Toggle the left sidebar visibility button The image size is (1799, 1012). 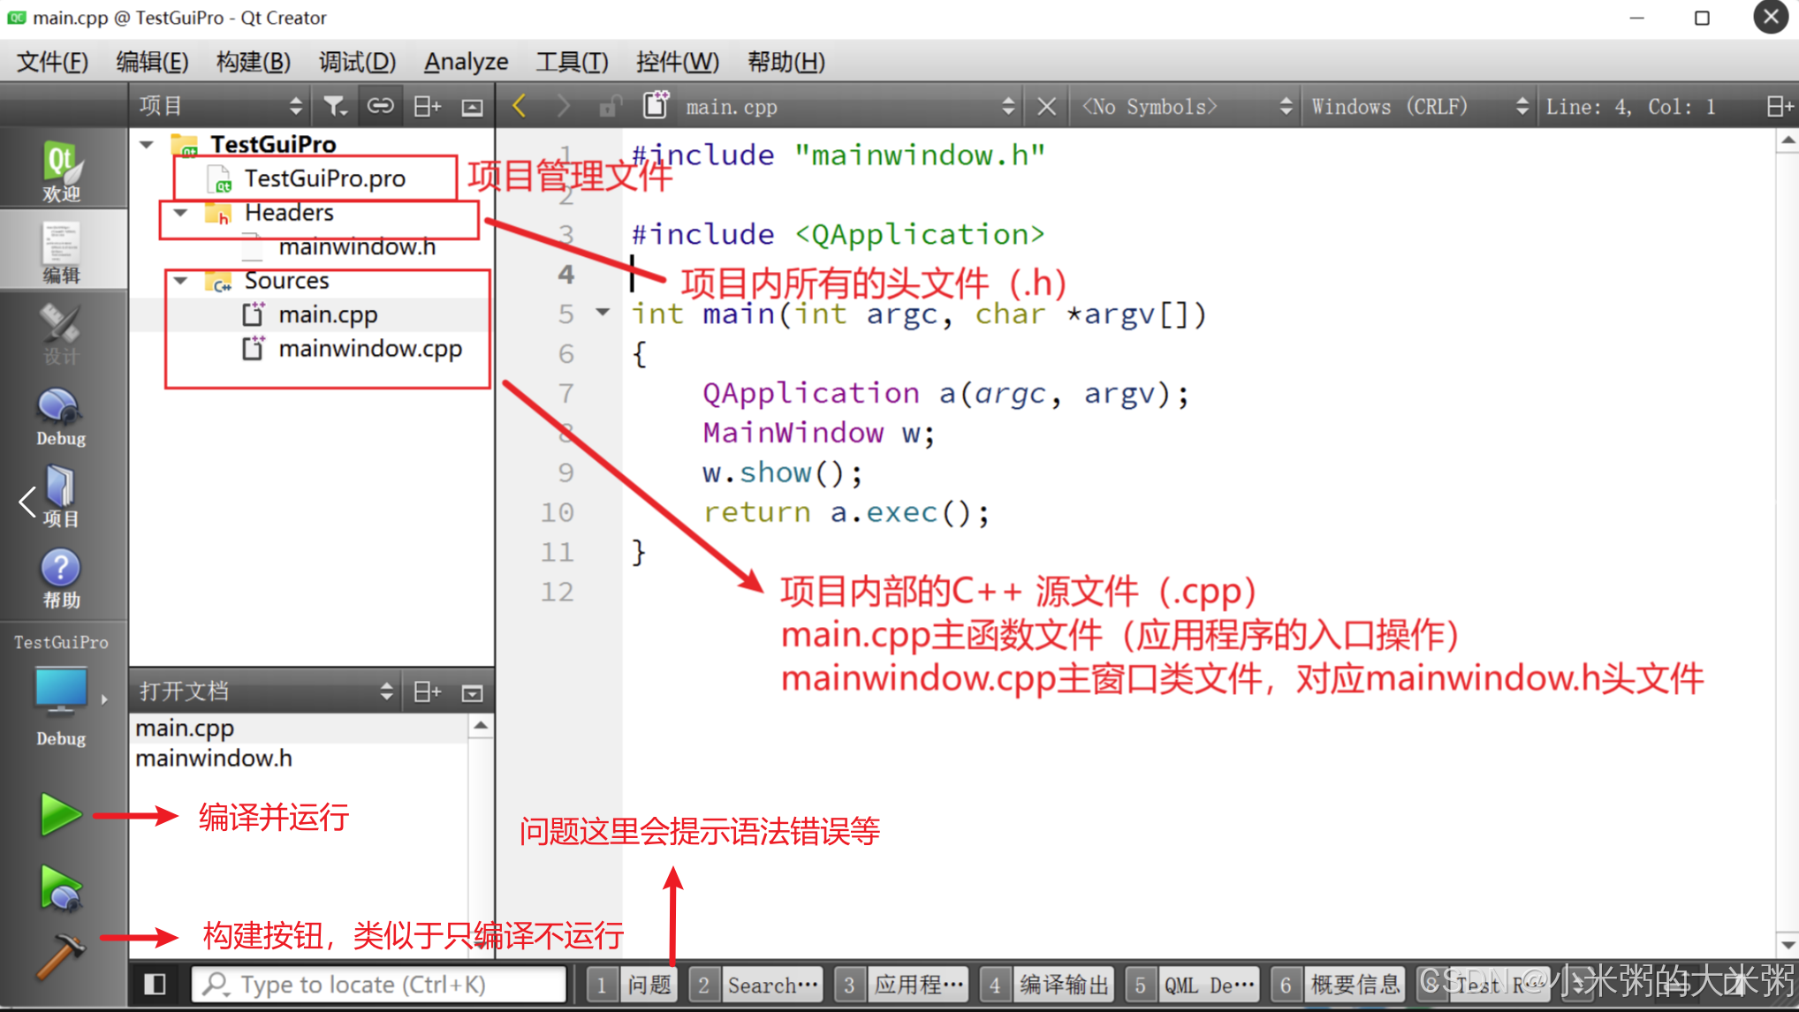click(156, 984)
